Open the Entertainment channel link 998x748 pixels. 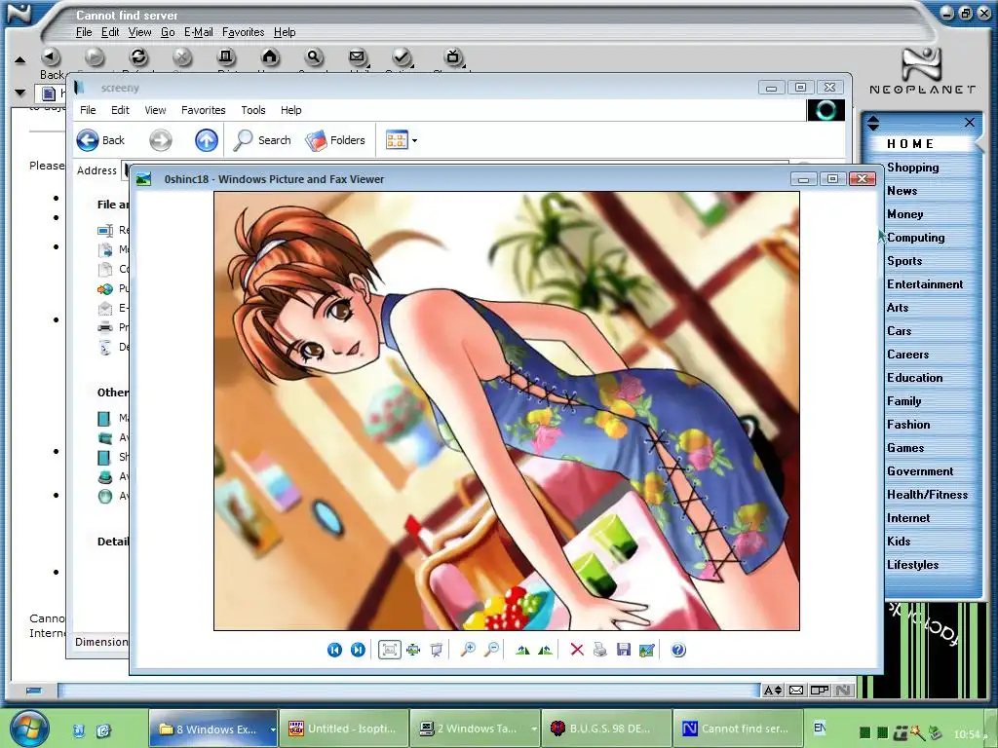point(925,284)
